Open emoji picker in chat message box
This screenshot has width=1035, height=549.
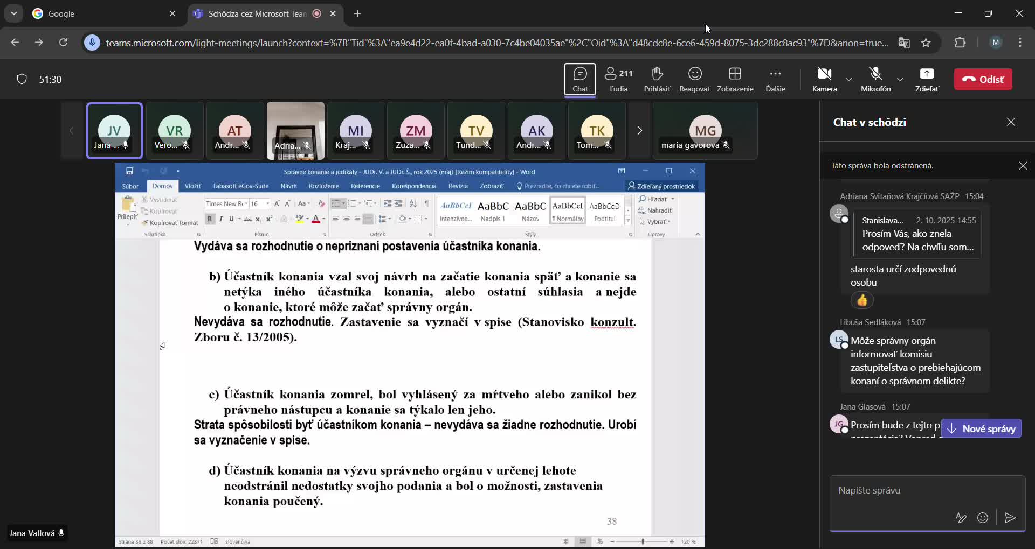coord(983,518)
